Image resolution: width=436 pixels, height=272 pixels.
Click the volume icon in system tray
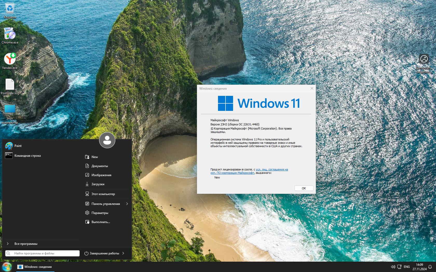pos(393,267)
